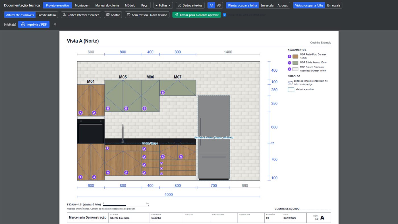The width and height of the screenshot is (398, 224).
Task: Click the MDF Branco Diamante white swatch
Action: pyautogui.click(x=295, y=69)
